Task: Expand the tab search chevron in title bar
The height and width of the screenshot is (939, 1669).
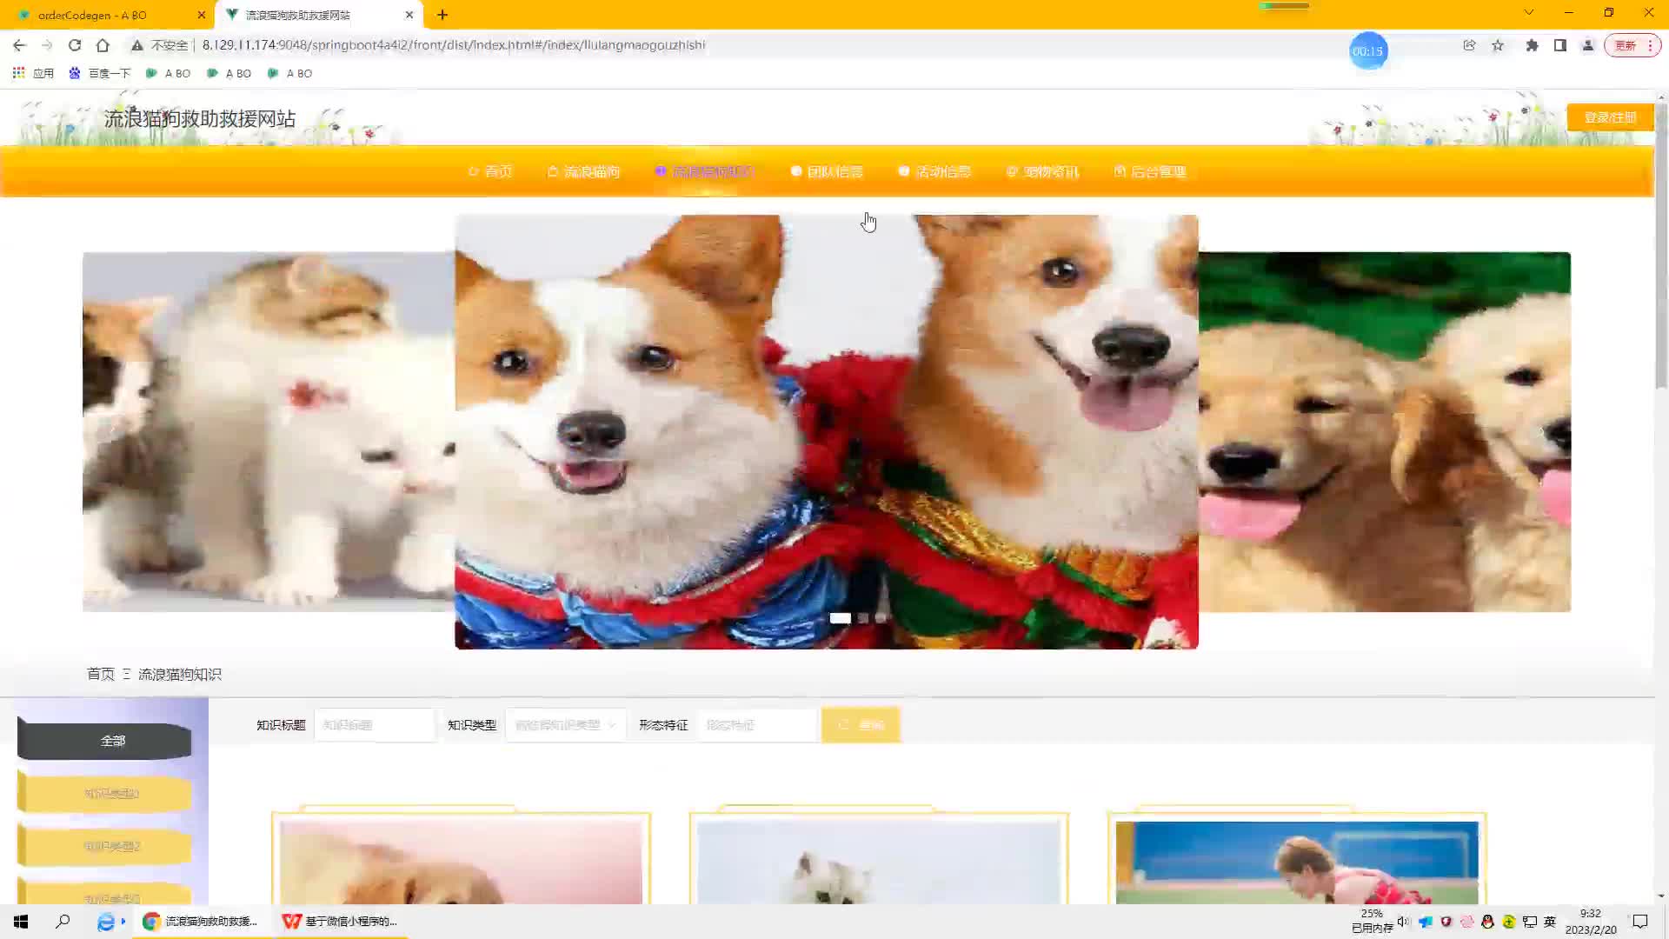Action: coord(1528,13)
